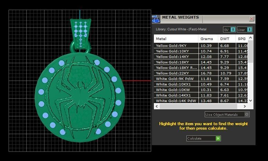Toggle the User library switch
The width and height of the screenshot is (268, 161).
(244, 30)
